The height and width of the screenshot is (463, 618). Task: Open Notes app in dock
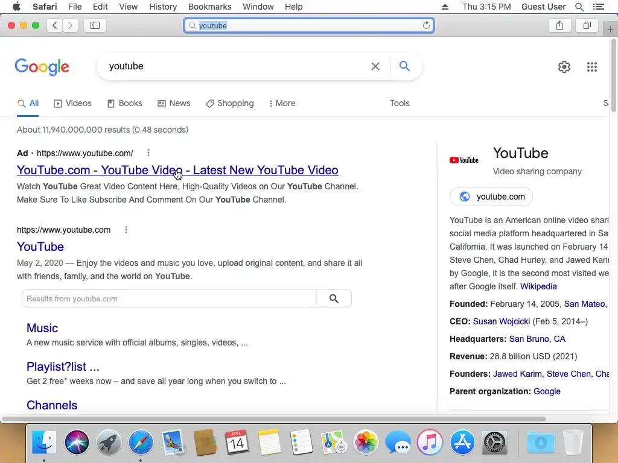(269, 442)
